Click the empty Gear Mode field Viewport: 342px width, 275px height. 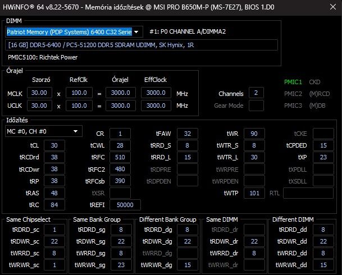point(256,106)
